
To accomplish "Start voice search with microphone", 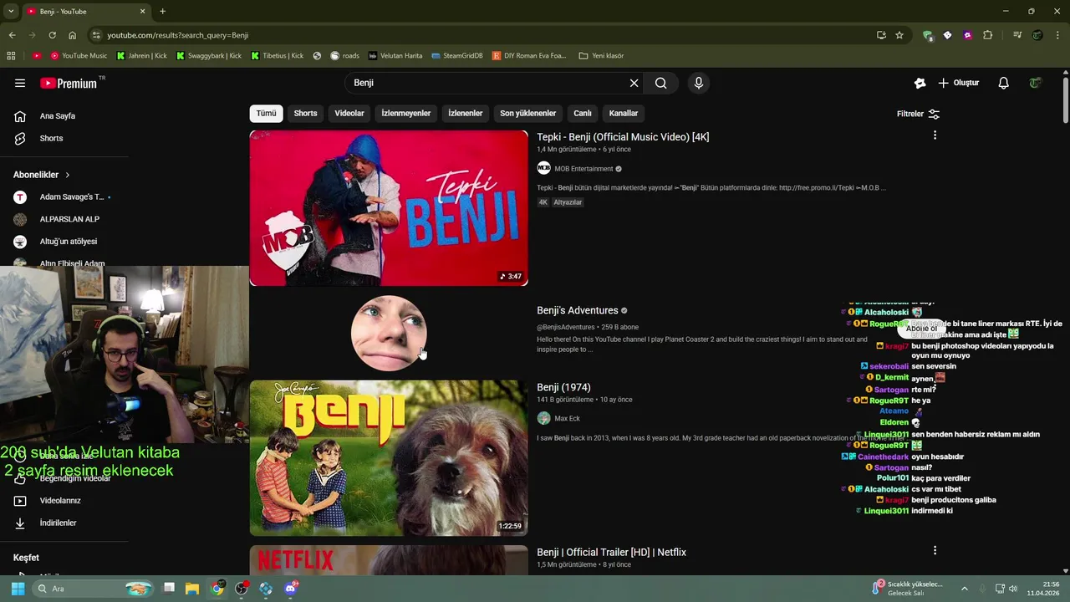I will [699, 83].
